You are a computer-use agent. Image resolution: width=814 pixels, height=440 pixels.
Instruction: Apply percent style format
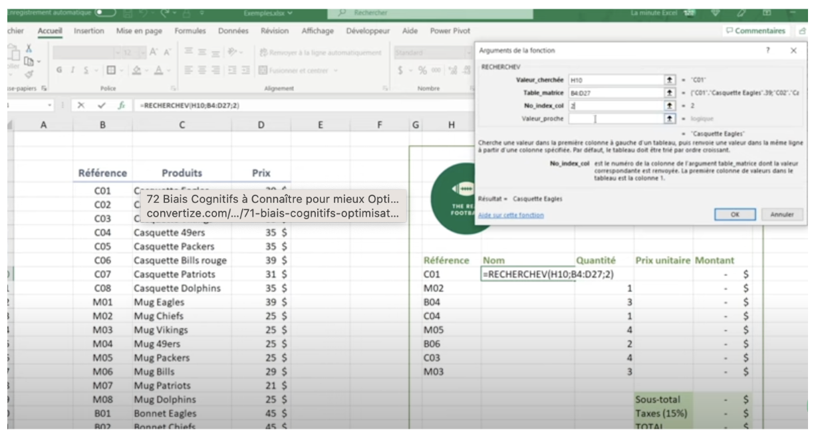click(x=422, y=70)
